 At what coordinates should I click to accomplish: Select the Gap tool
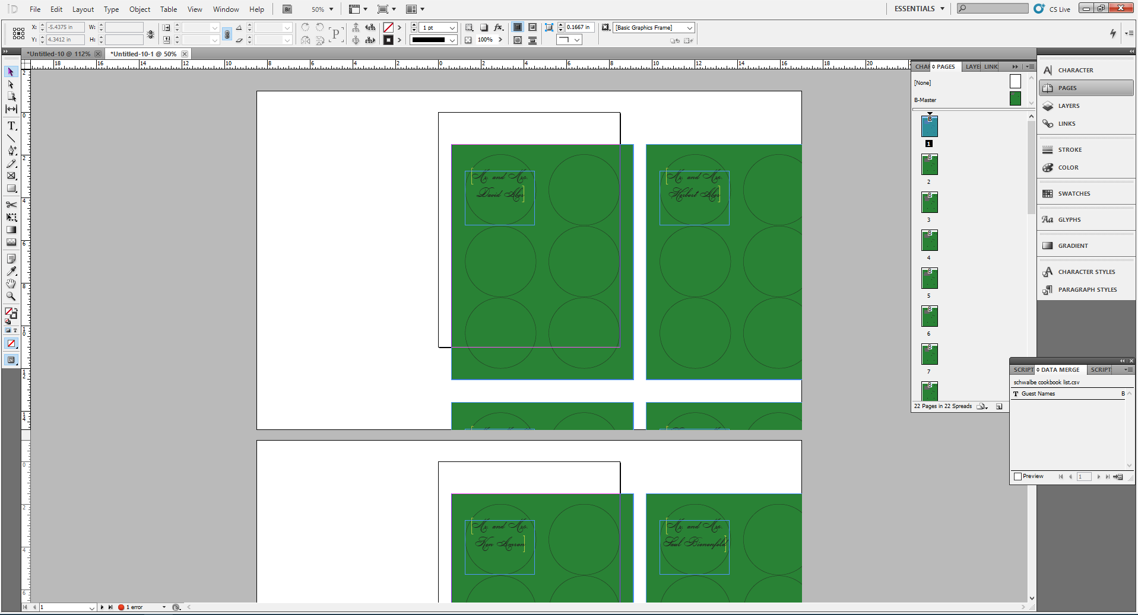coord(11,109)
